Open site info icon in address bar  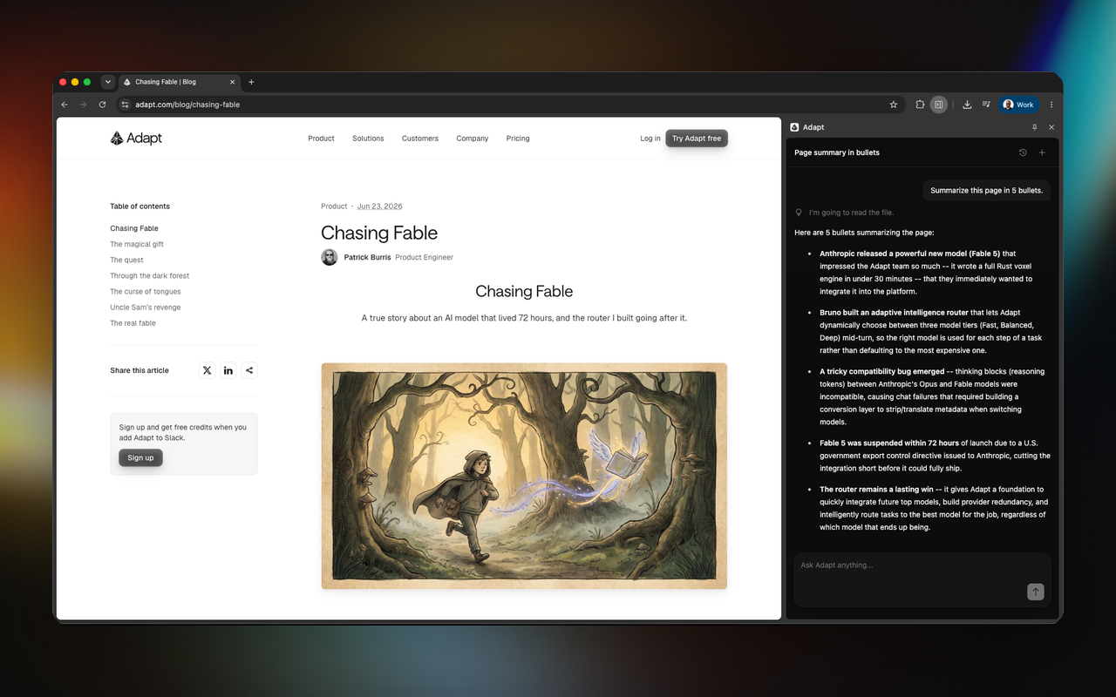pyautogui.click(x=125, y=105)
